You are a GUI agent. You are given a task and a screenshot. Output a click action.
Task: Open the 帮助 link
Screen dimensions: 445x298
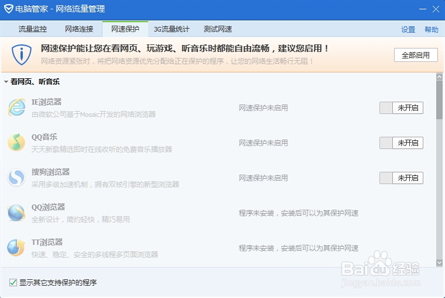(x=432, y=29)
